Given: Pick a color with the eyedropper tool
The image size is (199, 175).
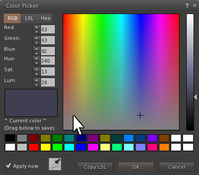Looking at the screenshot, I should [x=55, y=164].
